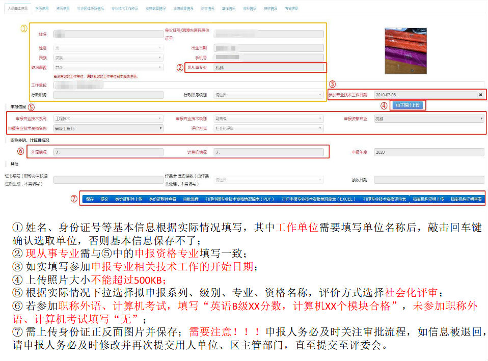Open the 考核信息 tab
The image size is (488, 361).
click(291, 9)
